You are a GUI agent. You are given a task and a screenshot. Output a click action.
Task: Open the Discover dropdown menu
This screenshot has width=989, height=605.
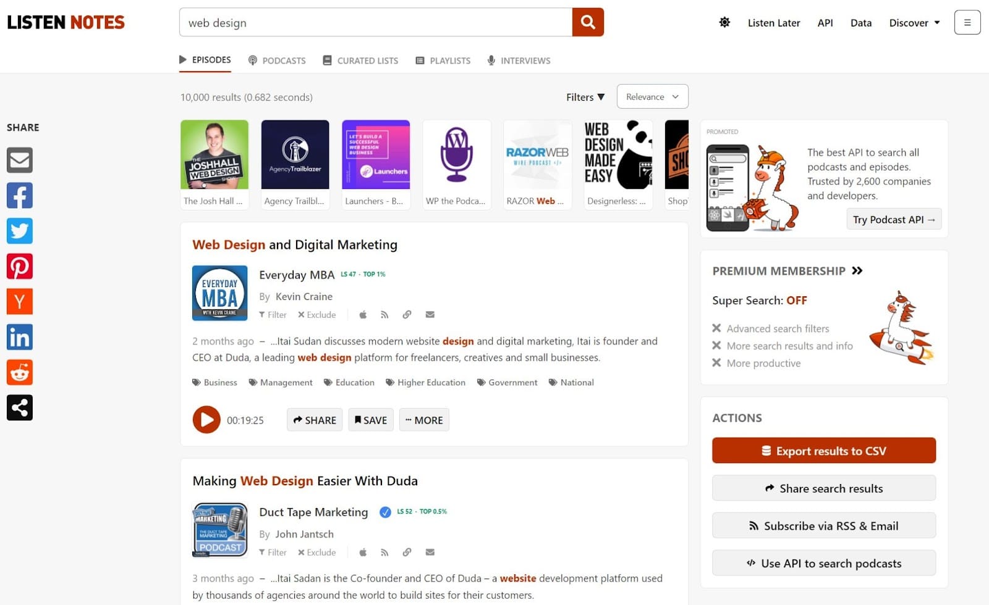(x=914, y=23)
